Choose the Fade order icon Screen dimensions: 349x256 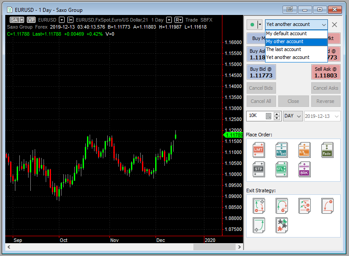(327, 150)
